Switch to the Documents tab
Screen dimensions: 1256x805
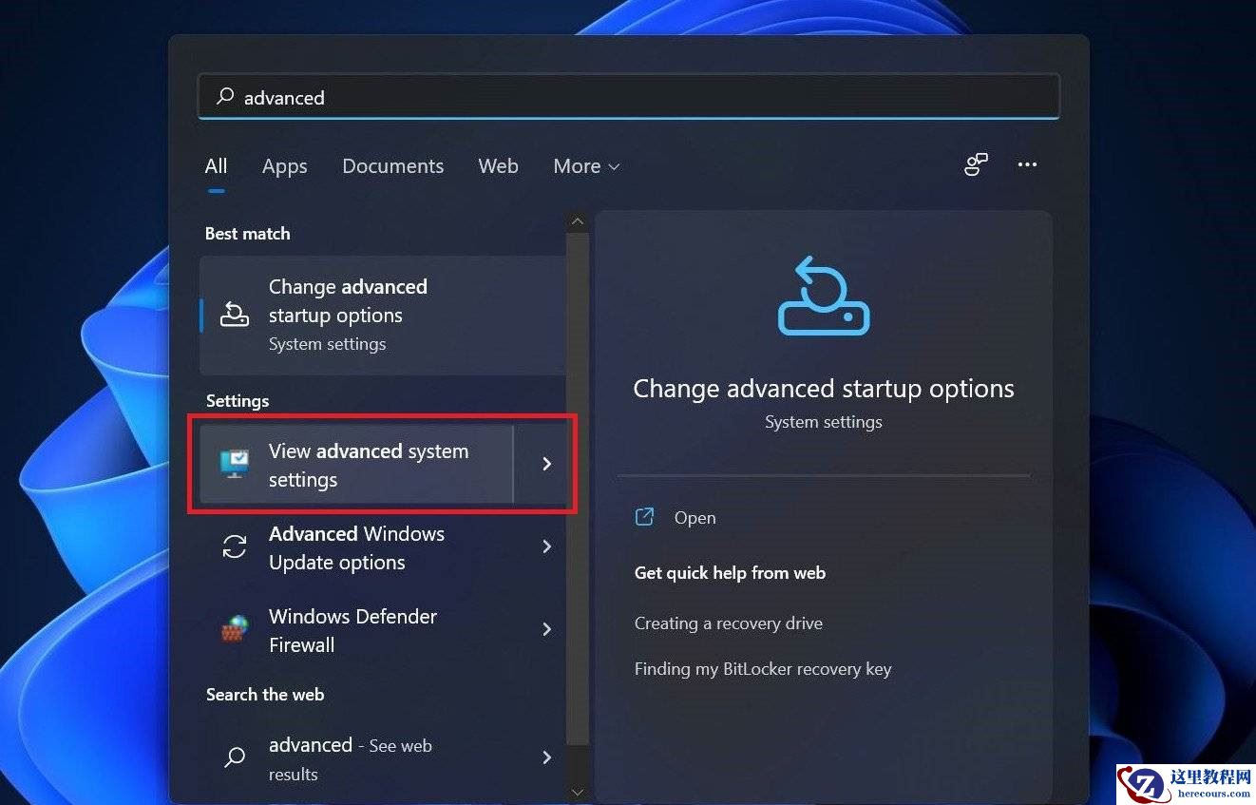pyautogui.click(x=392, y=166)
